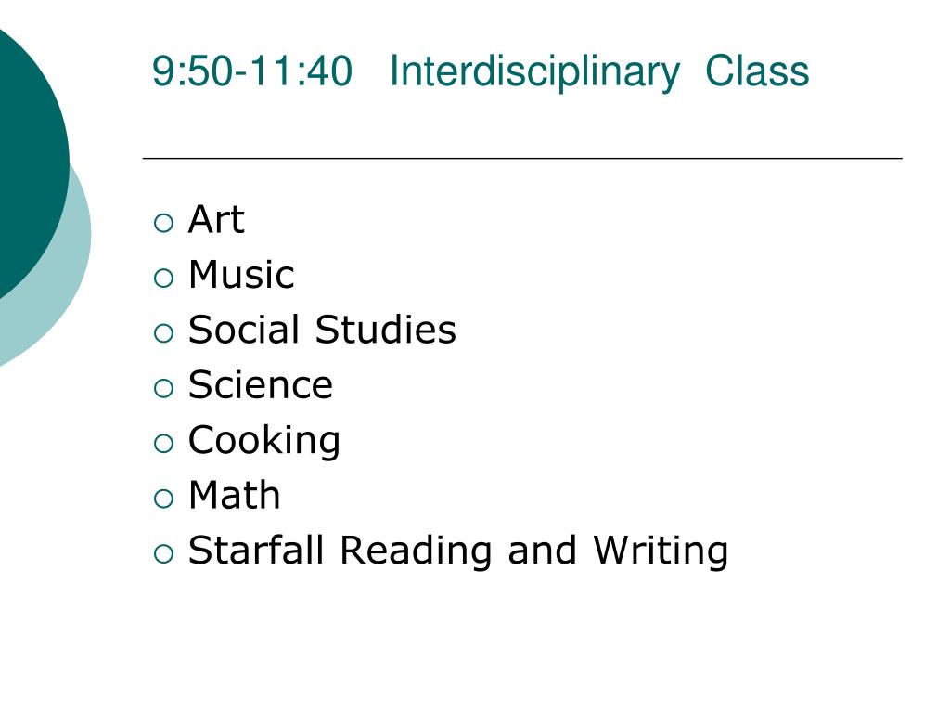Click the circle bullet beside Music

point(163,279)
